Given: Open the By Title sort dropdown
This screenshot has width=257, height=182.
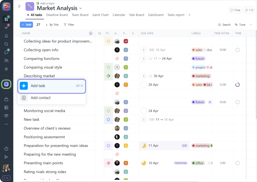Looking at the screenshot, I should pos(52,25).
